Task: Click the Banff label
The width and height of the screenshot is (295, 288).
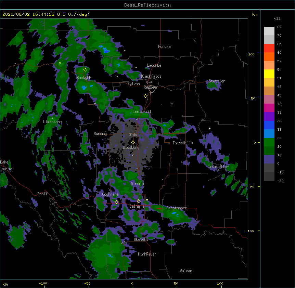Action: [42, 194]
